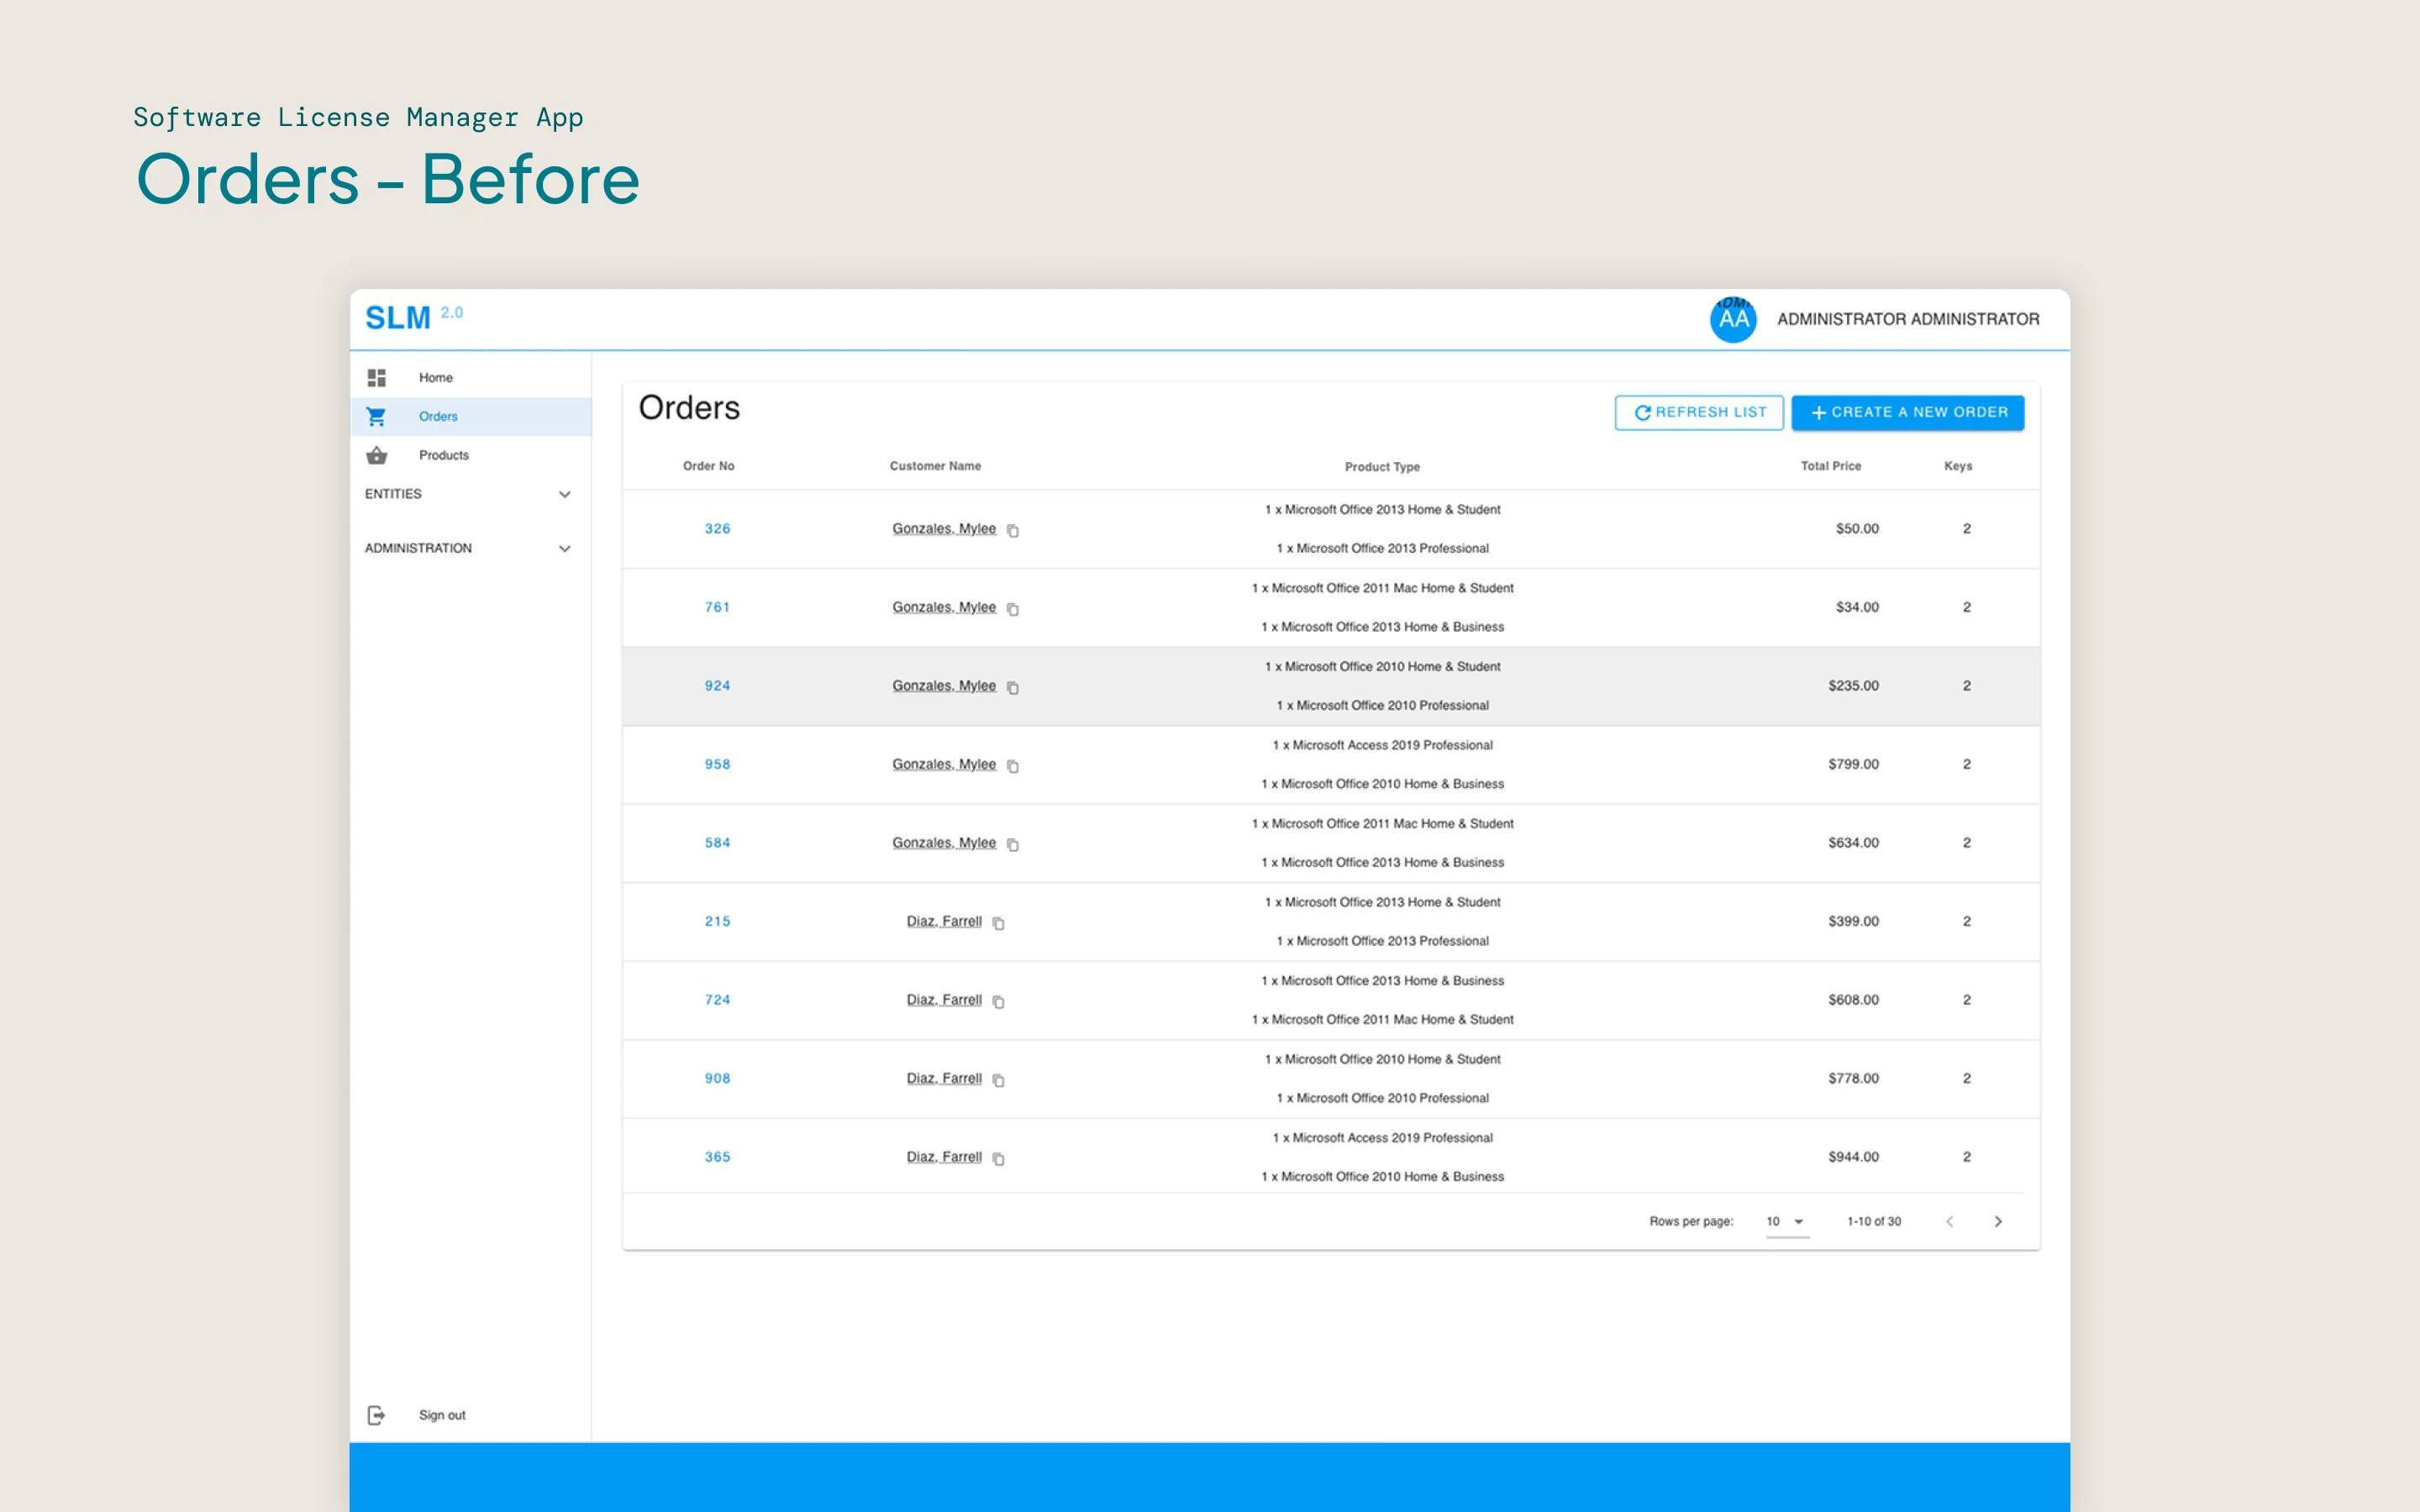2420x1512 pixels.
Task: Go to next page of orders
Action: pos(1998,1221)
